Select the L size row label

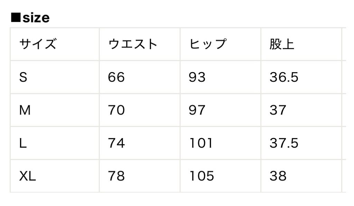click(23, 144)
